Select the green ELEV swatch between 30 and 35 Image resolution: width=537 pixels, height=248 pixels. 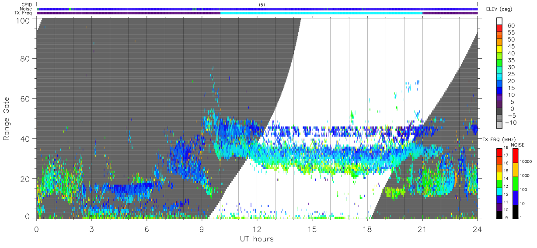499,63
